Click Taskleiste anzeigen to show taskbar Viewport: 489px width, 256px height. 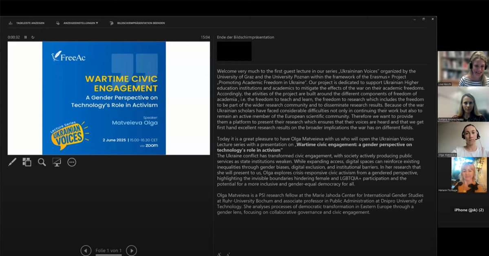click(27, 23)
